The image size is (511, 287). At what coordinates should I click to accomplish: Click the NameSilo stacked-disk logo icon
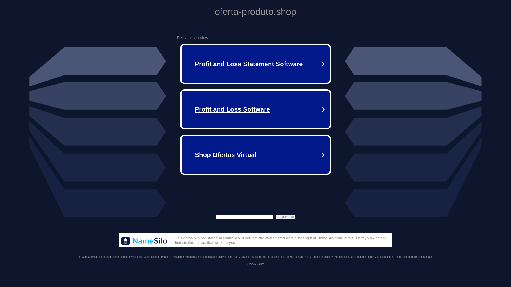(x=126, y=241)
